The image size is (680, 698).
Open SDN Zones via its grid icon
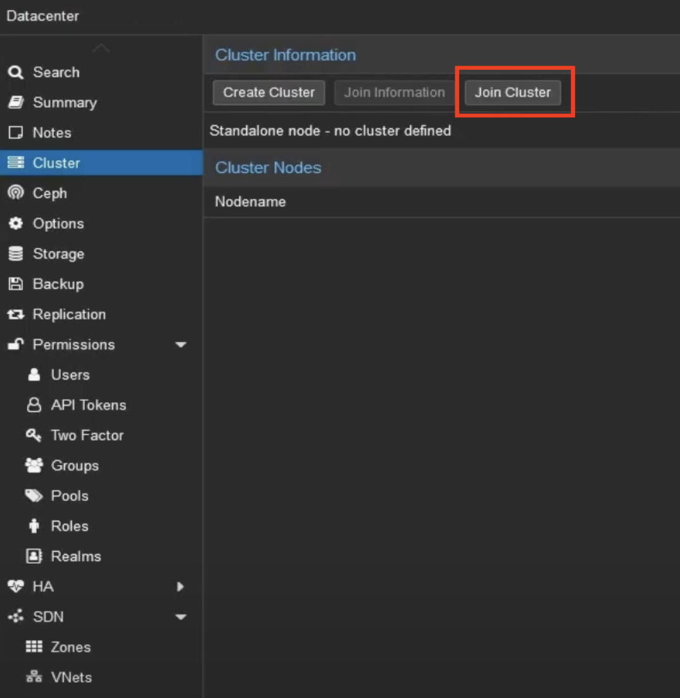[34, 647]
